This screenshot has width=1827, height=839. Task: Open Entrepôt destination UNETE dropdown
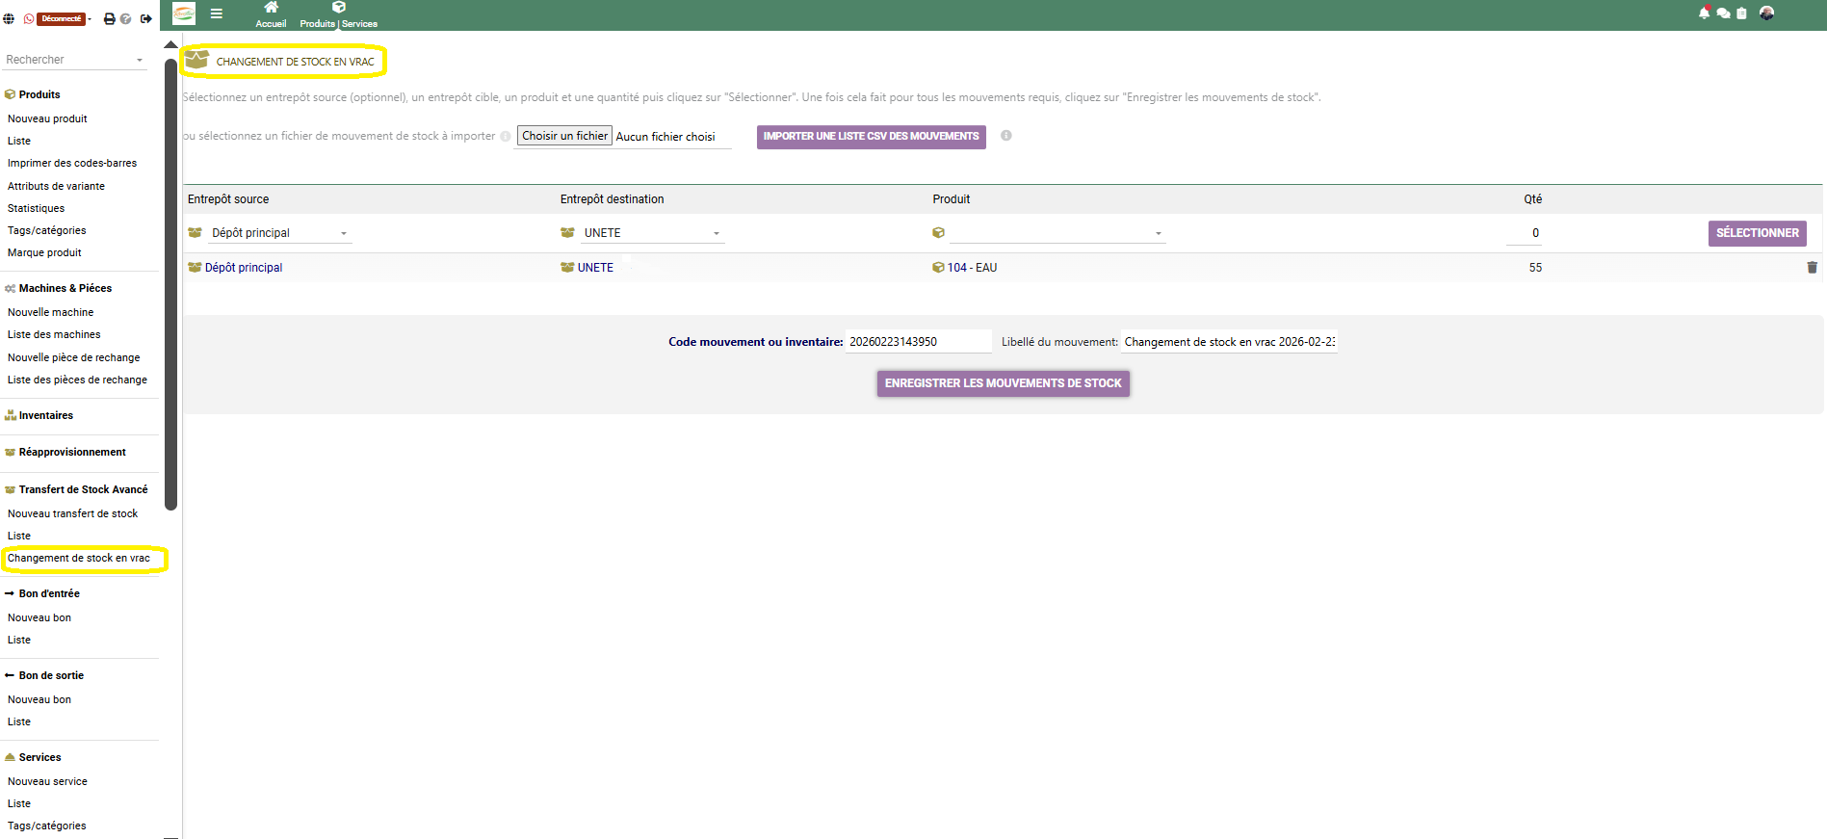click(652, 233)
